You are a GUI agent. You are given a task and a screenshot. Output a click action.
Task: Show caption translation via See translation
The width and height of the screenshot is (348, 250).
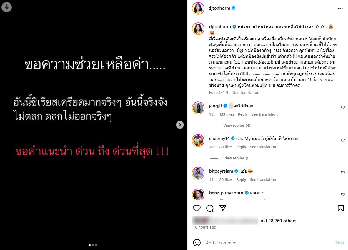[246, 93]
